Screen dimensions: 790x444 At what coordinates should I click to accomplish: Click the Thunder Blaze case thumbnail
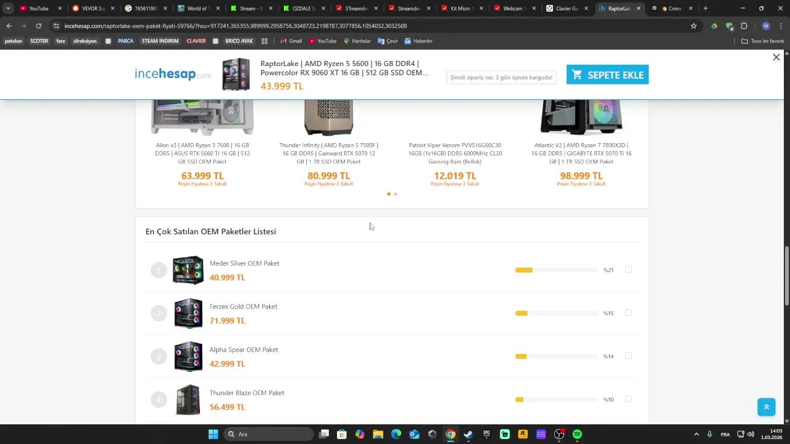[188, 400]
